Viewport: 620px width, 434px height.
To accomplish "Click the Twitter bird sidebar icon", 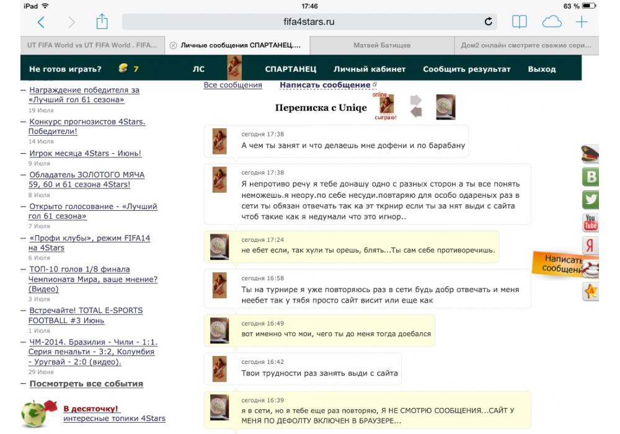I will point(591,200).
